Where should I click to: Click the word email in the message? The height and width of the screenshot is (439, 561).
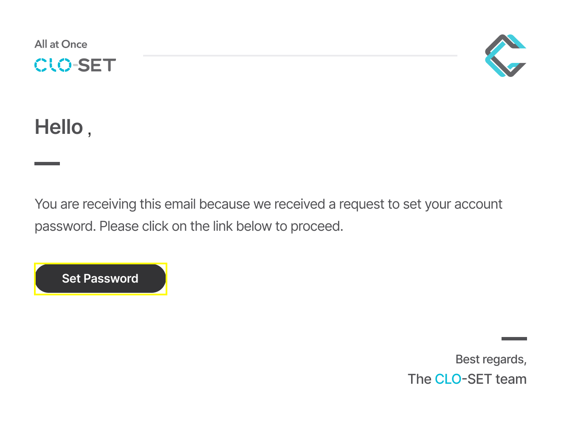point(180,204)
